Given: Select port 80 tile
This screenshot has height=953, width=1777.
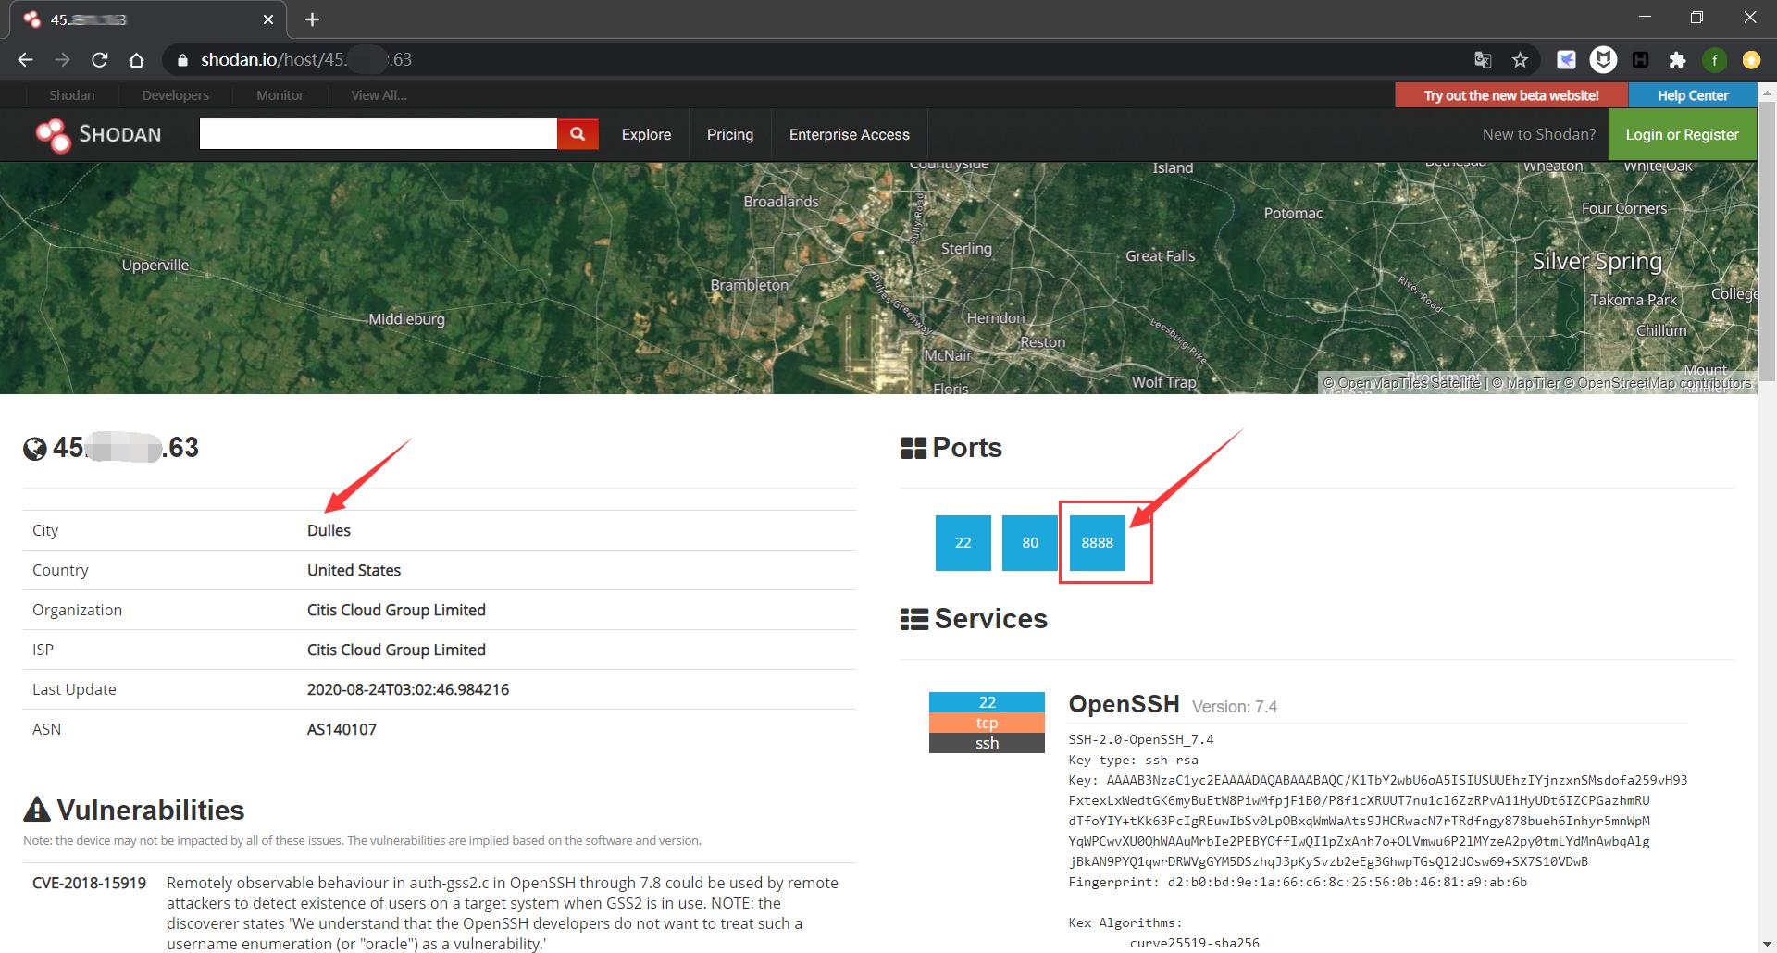Looking at the screenshot, I should [x=1030, y=543].
